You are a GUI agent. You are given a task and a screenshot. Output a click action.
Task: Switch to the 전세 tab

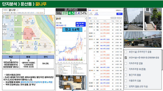93,10
